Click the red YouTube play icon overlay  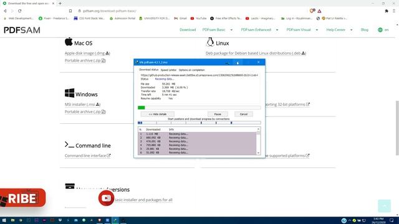pyautogui.click(x=106, y=198)
